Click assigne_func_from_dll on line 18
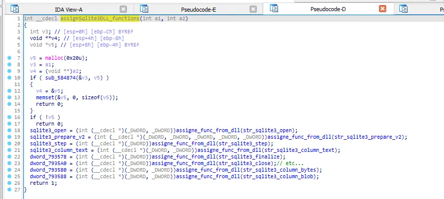This screenshot has height=199, width=444. point(209,130)
